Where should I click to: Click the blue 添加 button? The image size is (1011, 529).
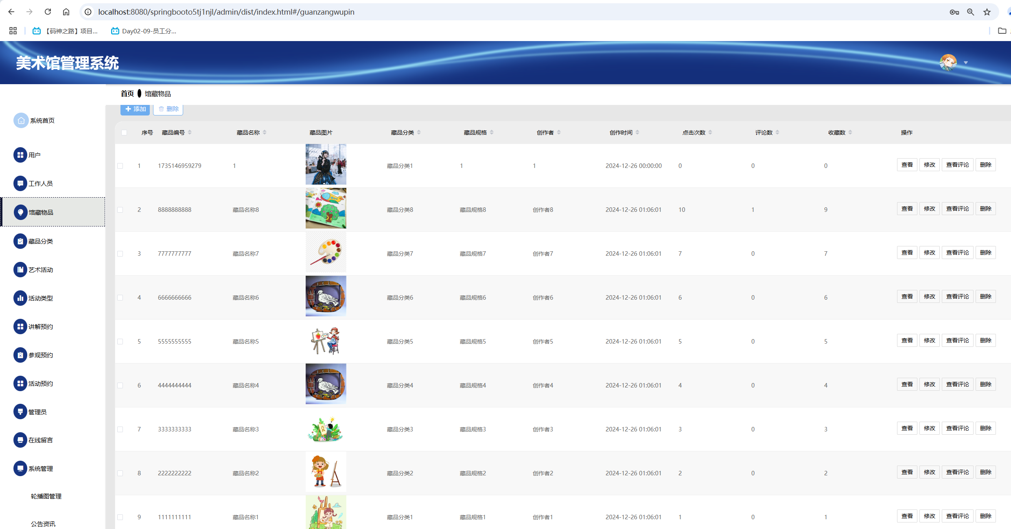pyautogui.click(x=135, y=109)
